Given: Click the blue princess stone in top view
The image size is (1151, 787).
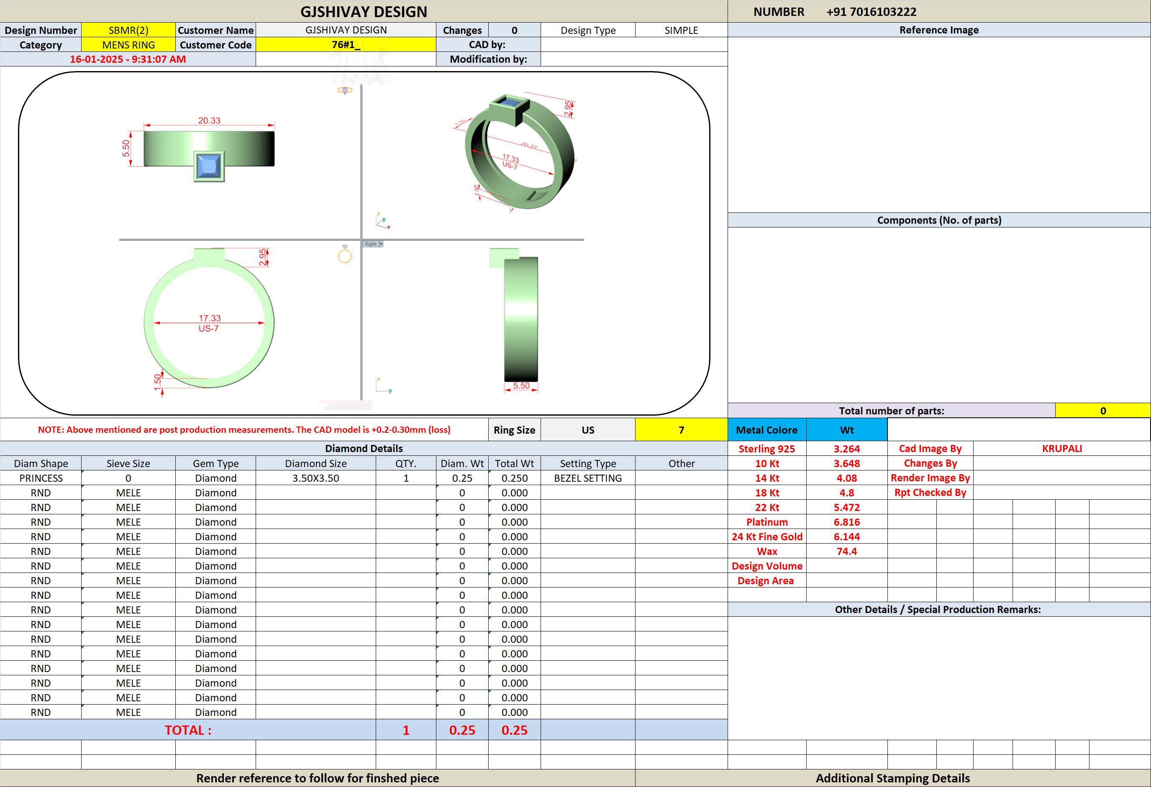Looking at the screenshot, I should [x=209, y=166].
